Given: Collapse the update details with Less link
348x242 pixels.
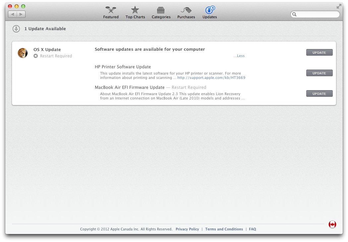Looking at the screenshot, I should 239,56.
